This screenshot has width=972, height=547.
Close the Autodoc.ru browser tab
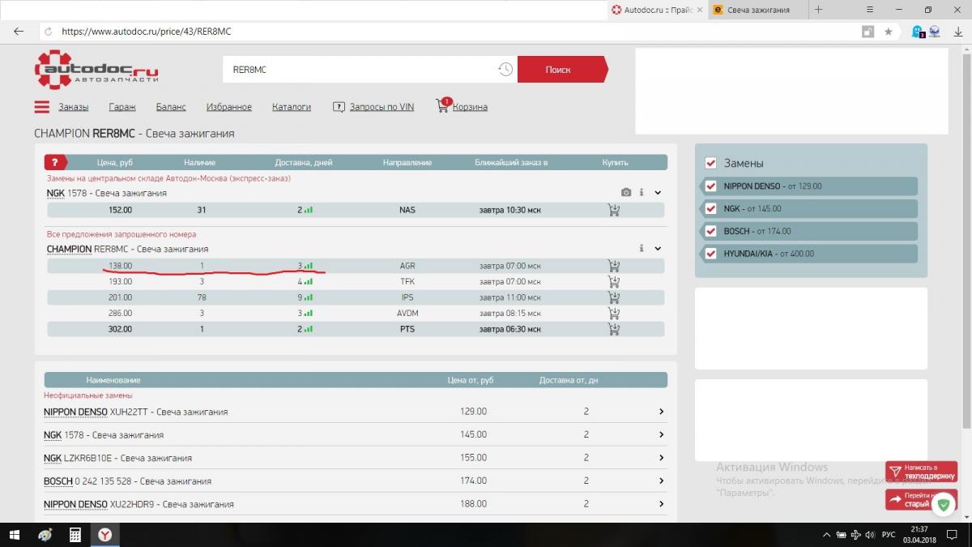[x=698, y=10]
